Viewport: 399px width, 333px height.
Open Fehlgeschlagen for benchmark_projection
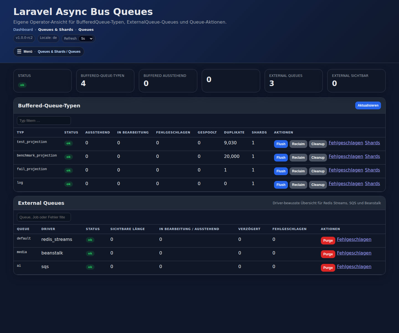click(346, 156)
